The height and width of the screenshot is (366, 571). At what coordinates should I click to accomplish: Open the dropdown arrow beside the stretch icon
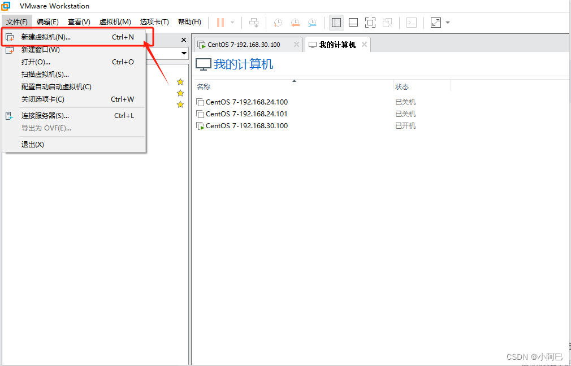tap(448, 23)
